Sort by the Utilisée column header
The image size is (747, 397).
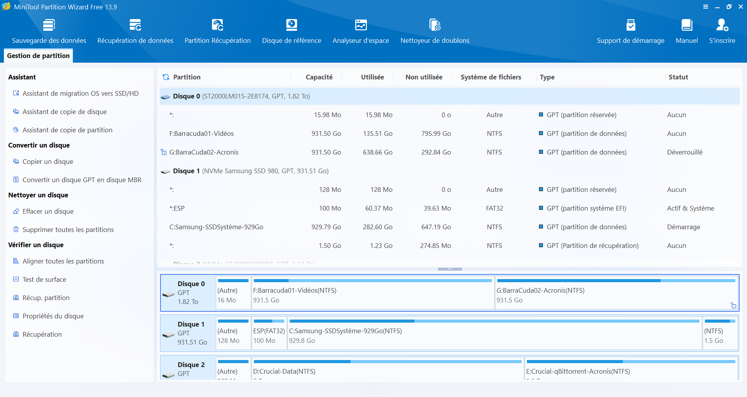pyautogui.click(x=372, y=77)
